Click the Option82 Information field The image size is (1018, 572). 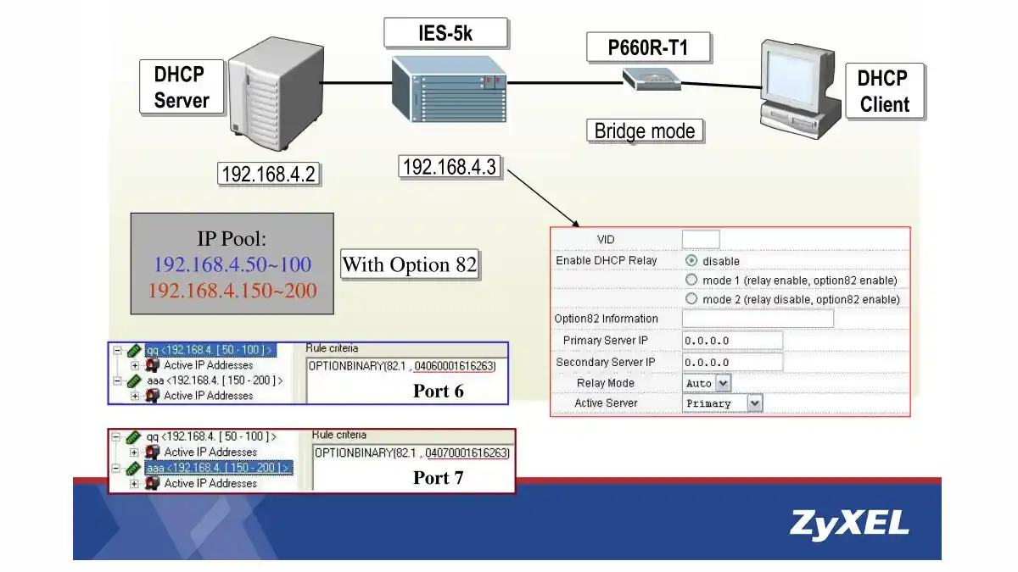tap(758, 319)
